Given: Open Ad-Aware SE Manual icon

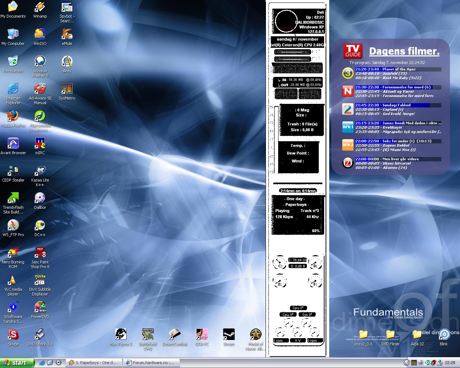Looking at the screenshot, I should [40, 94].
